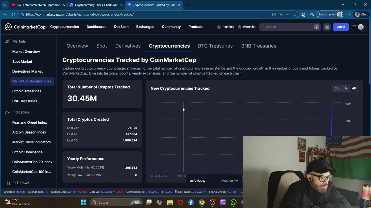The height and width of the screenshot is (208, 371).
Task: Open the tab actions menu chevron at top left
Action: coord(5,5)
